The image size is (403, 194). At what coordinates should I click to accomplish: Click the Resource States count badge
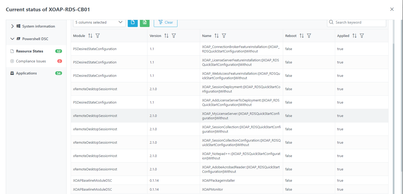58,51
